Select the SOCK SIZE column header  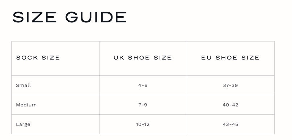55,58
